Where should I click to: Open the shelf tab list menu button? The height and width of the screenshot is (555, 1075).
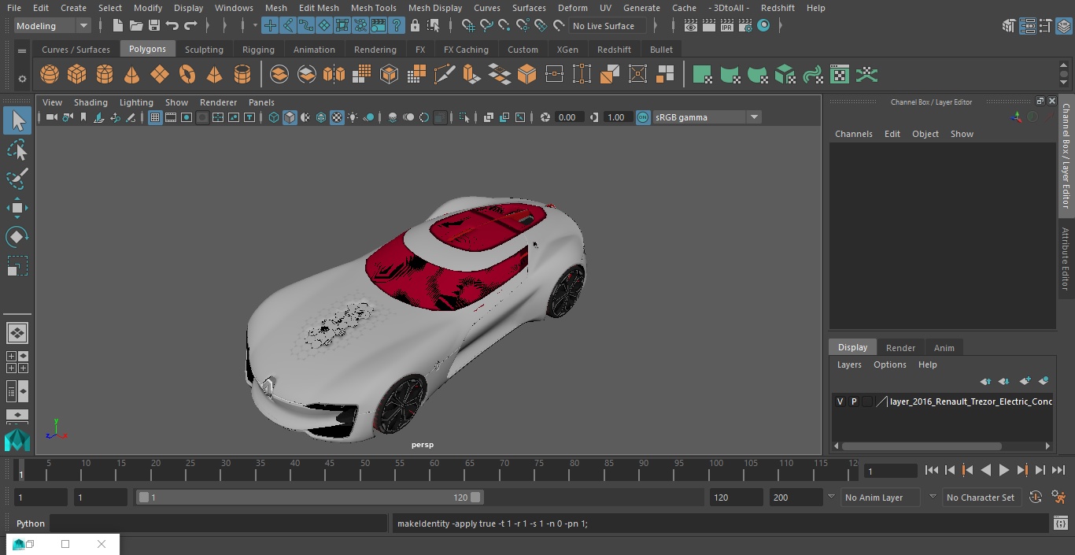(22, 50)
